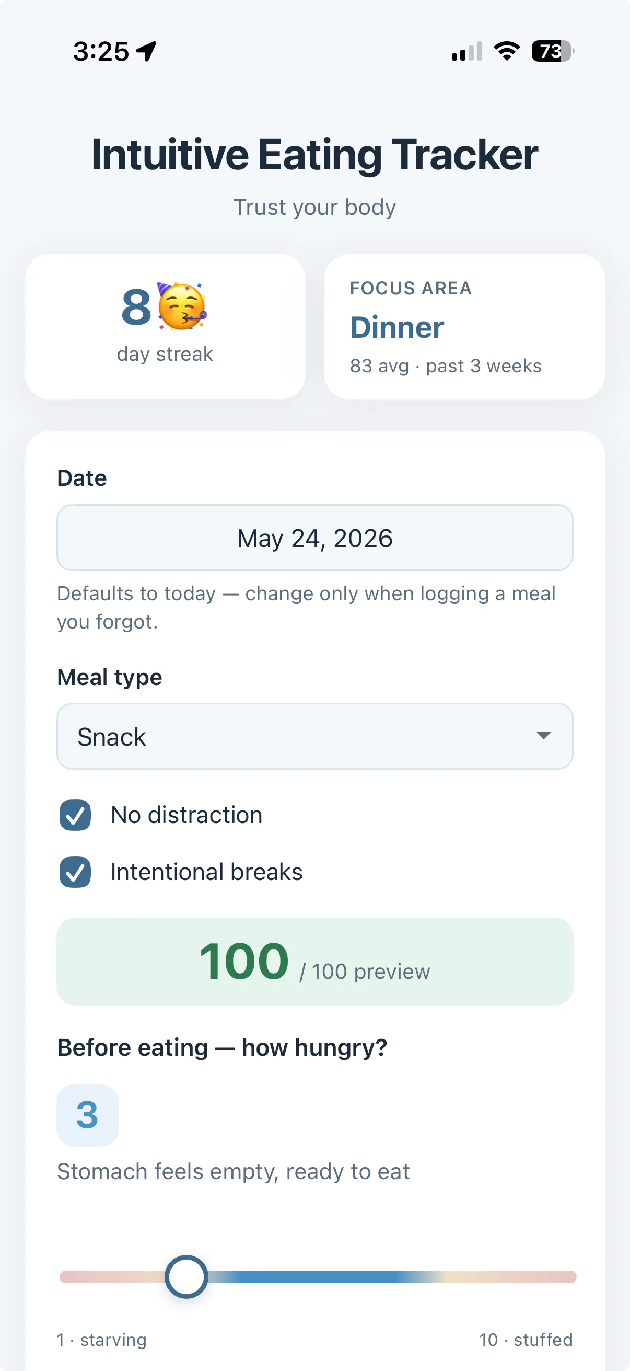
Task: Tap the Wi-Fi status icon
Action: pyautogui.click(x=507, y=51)
